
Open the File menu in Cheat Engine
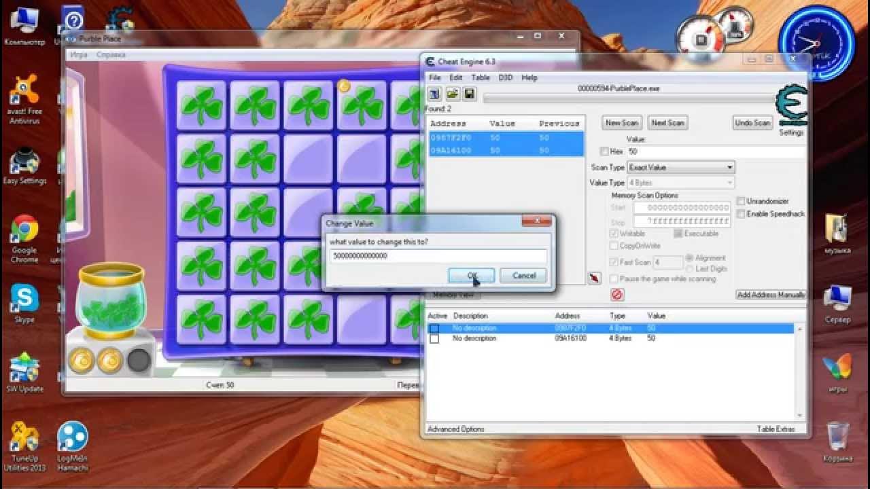434,78
